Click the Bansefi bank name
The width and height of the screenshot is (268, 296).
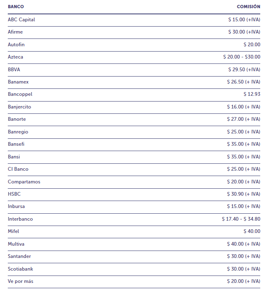pos(16,144)
